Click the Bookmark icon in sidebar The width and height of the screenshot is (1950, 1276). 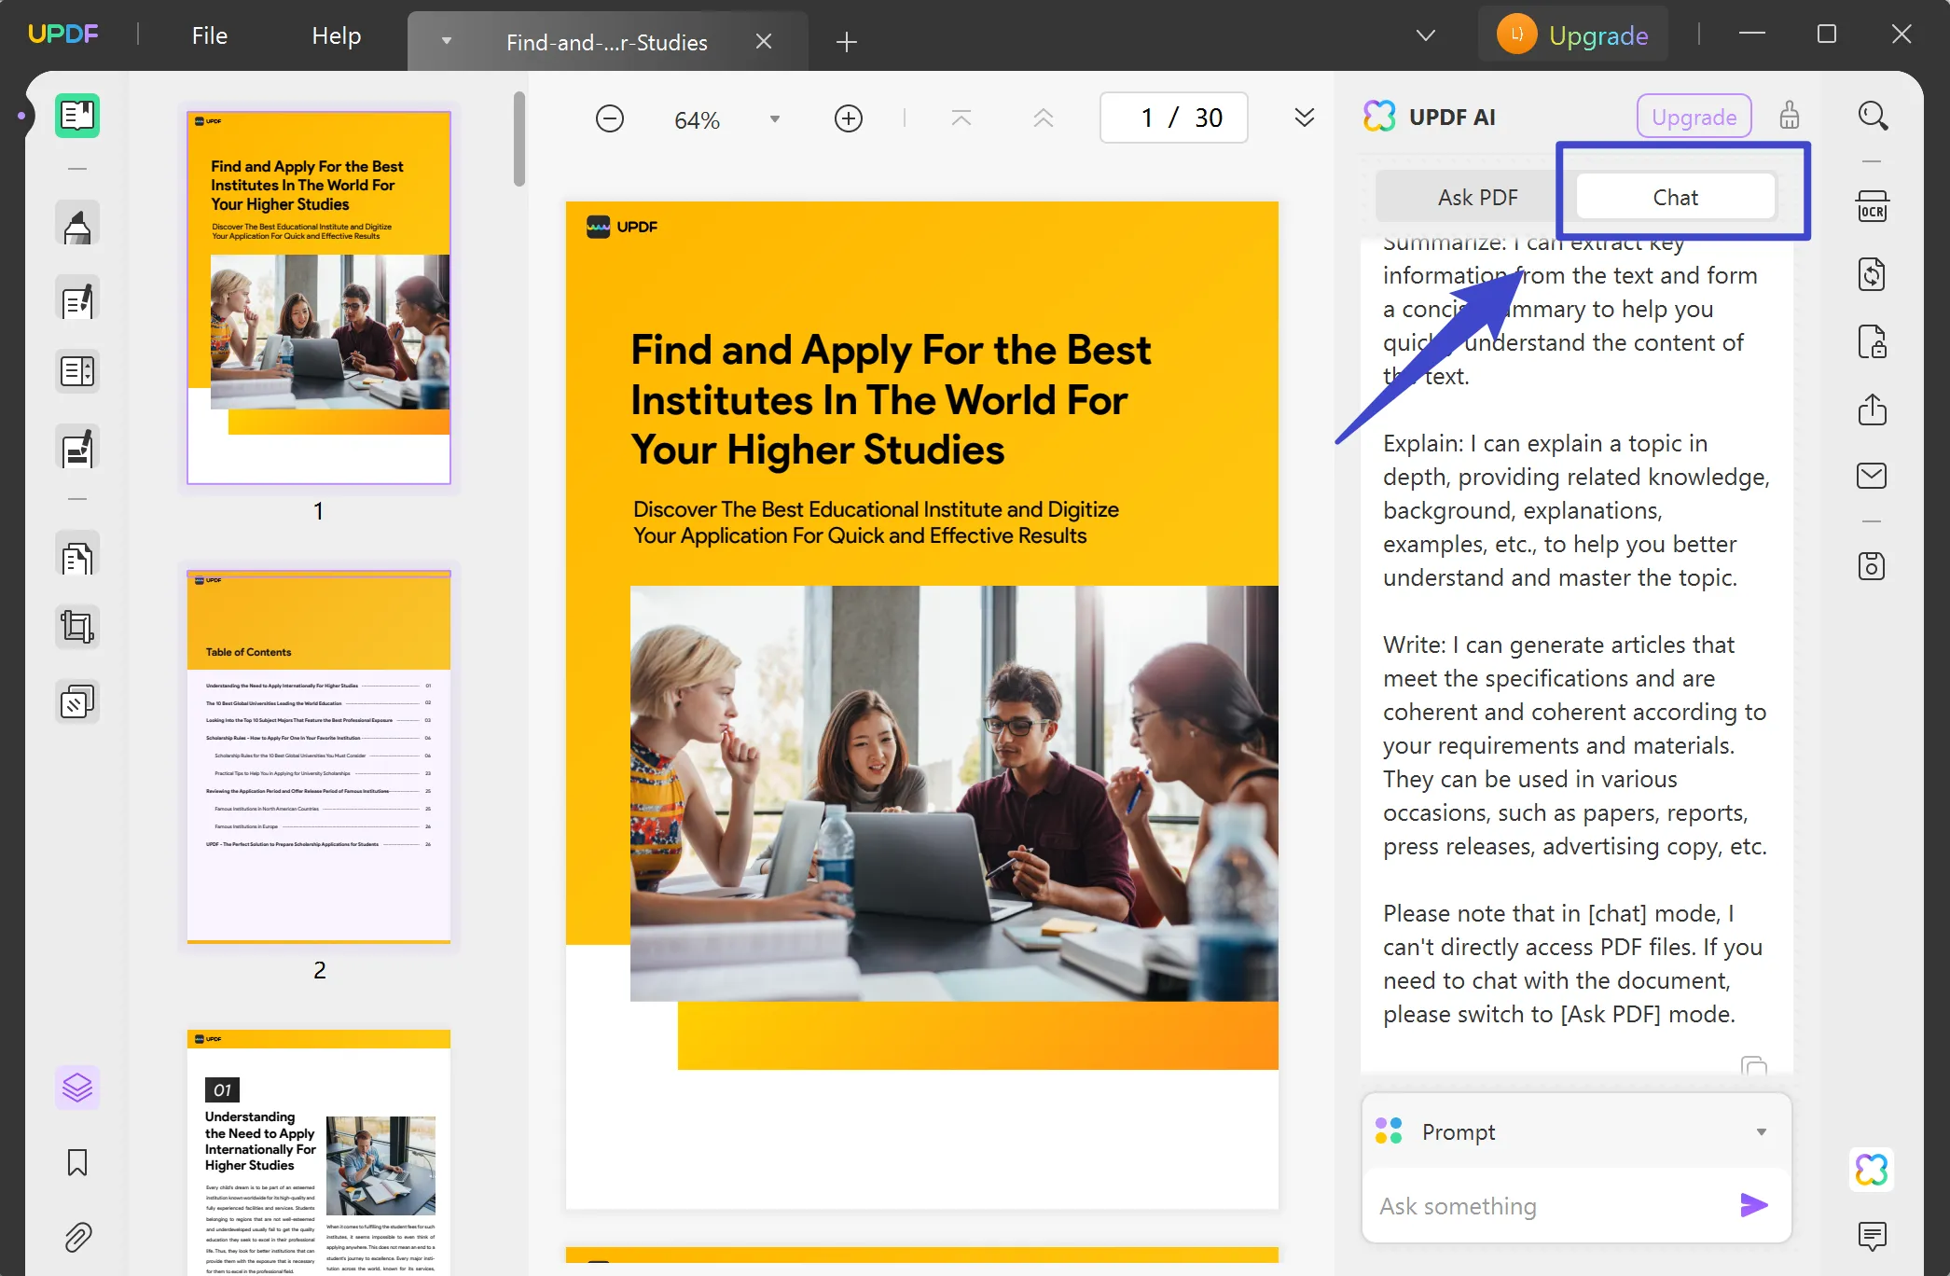pos(76,1160)
